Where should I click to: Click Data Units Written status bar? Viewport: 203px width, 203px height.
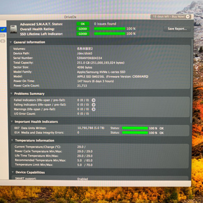pyautogui.click(x=135, y=128)
